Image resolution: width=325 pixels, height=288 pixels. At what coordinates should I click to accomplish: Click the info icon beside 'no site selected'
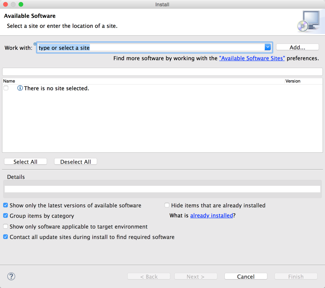[20, 88]
